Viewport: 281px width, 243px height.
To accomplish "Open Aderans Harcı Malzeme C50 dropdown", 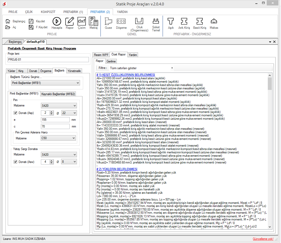I will point(58,138).
